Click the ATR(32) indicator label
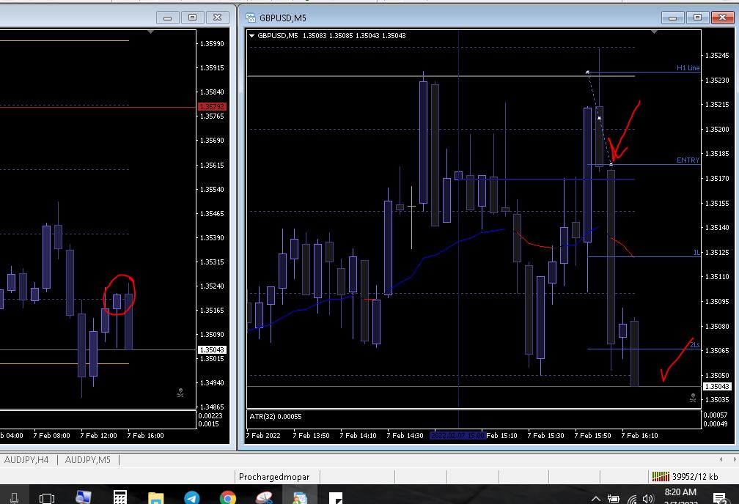Viewport: 739px width, 504px height. [275, 416]
